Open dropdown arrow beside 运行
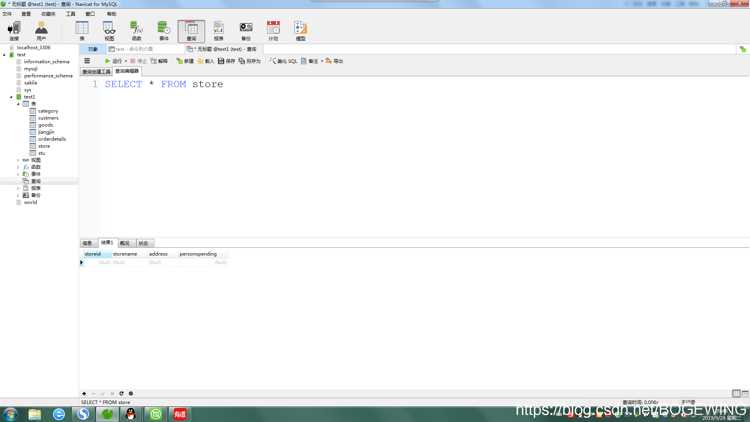Image resolution: width=750 pixels, height=422 pixels. pos(126,61)
